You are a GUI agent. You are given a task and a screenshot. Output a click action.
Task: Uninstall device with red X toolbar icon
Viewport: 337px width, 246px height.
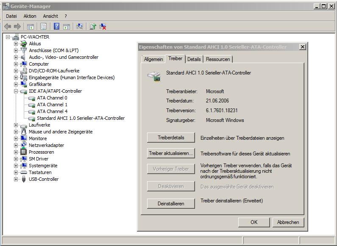click(103, 26)
